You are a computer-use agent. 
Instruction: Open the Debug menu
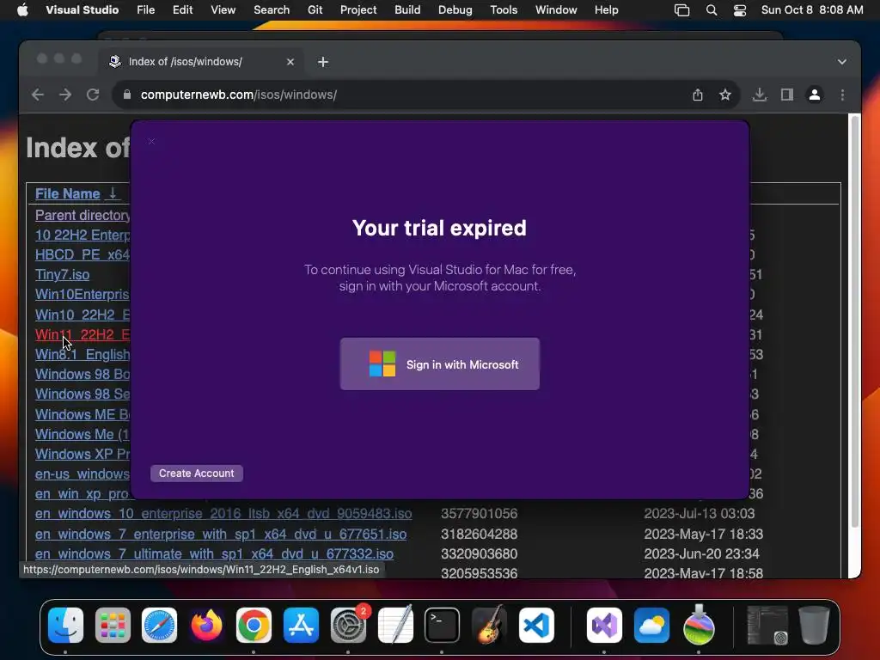tap(455, 10)
